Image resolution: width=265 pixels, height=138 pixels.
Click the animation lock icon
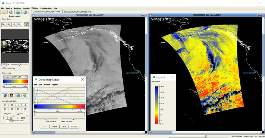point(18,105)
